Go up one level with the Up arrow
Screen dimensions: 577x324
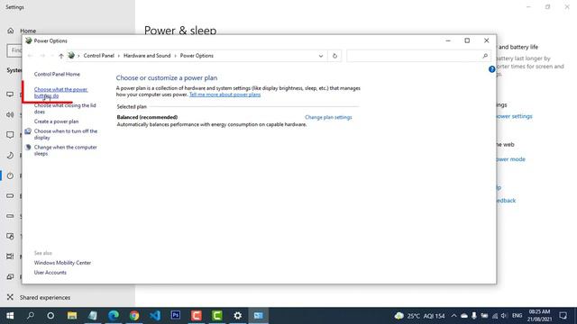click(61, 56)
